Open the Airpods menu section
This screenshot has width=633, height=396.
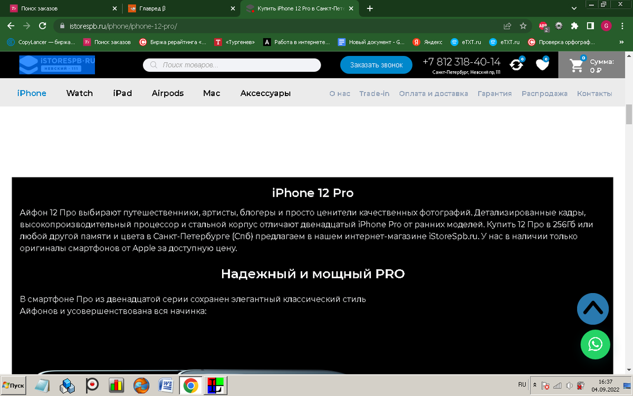[168, 93]
